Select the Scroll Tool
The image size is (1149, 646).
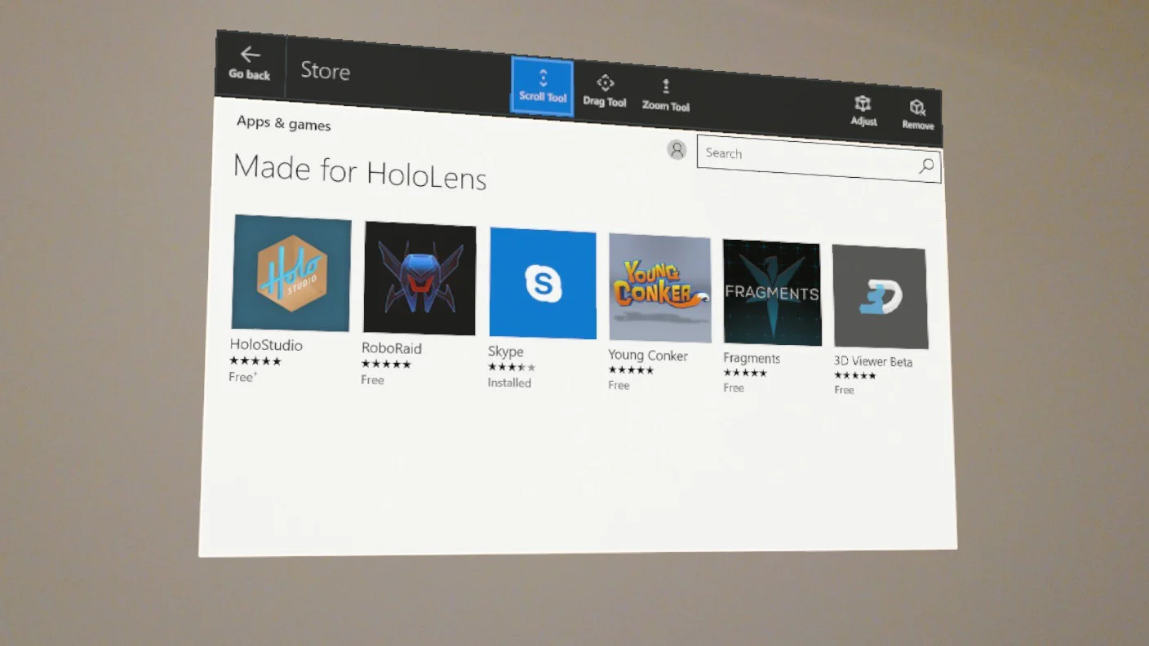543,86
